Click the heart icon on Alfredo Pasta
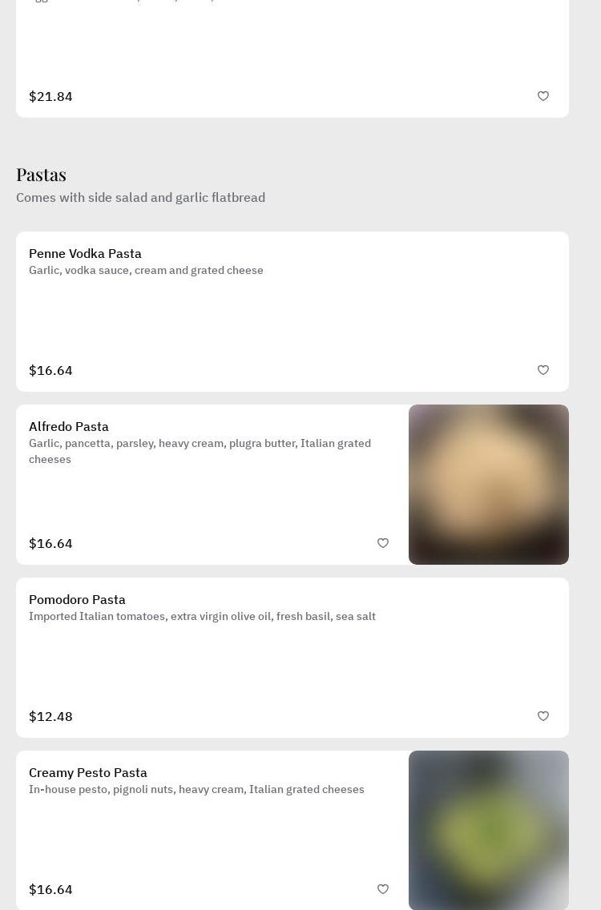 click(x=383, y=543)
